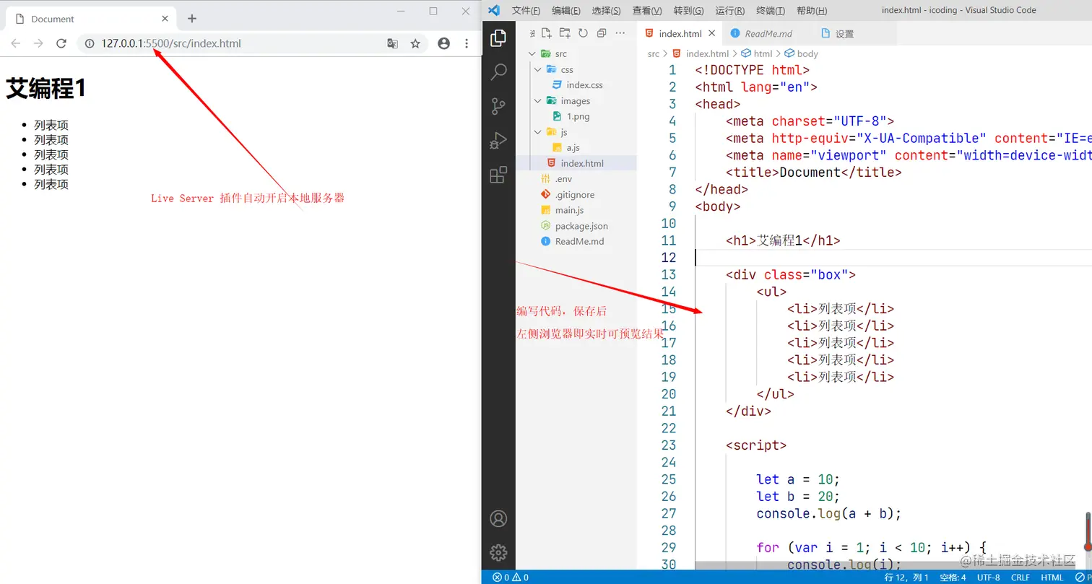This screenshot has width=1092, height=584.
Task: Click the html breadcrumb item
Action: [757, 53]
